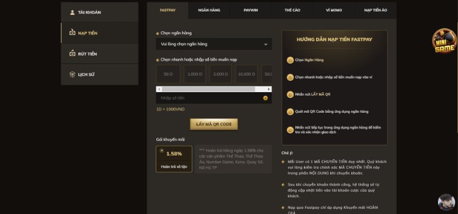This screenshot has width=458, height=214.
Task: Click the Lịch Sử history icon
Action: [72, 74]
